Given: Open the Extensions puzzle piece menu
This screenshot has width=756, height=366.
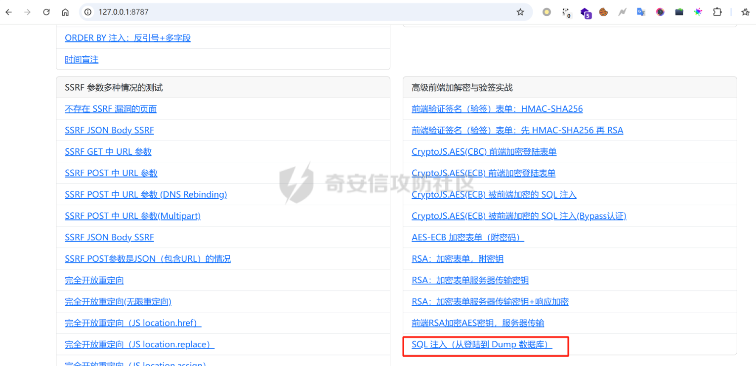Looking at the screenshot, I should pos(717,12).
